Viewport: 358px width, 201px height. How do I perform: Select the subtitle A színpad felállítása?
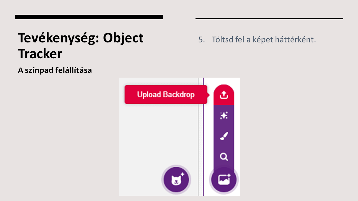click(x=55, y=70)
